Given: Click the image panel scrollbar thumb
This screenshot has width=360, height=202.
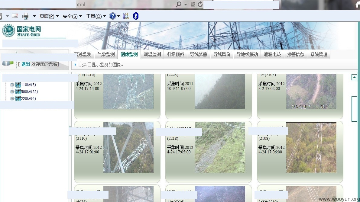Looking at the screenshot, I should pos(354,109).
